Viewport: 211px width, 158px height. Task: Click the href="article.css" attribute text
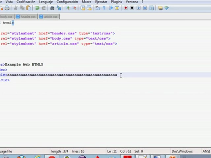tap(59, 44)
